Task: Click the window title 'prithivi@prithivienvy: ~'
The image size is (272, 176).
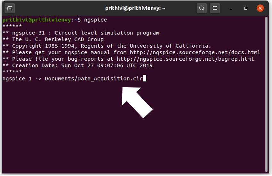Action: (x=135, y=8)
